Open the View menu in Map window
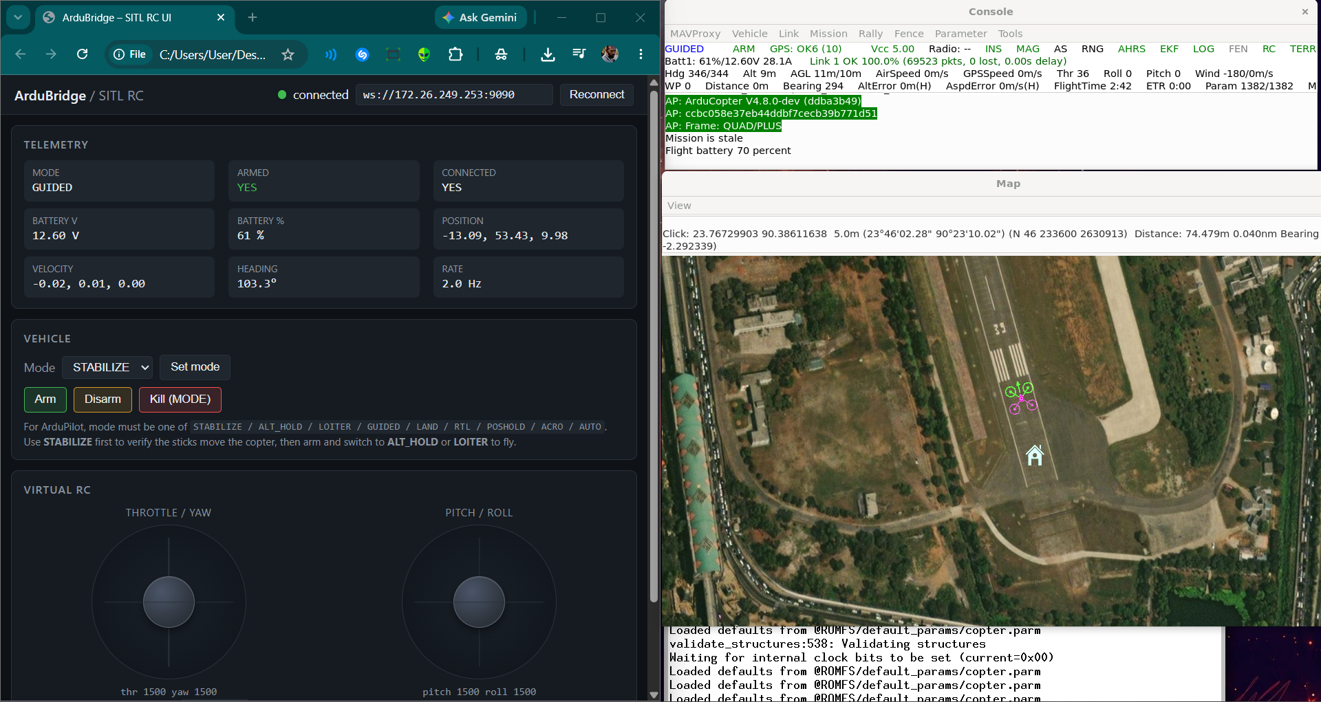Screen dimensions: 1321x702 [x=679, y=206]
